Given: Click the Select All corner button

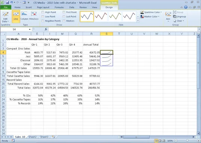Looking at the screenshot, I should [x=3, y=34].
